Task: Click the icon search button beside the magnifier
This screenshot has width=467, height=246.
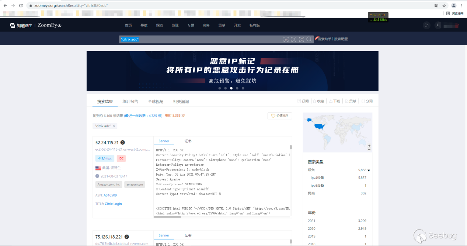Action: point(302,39)
